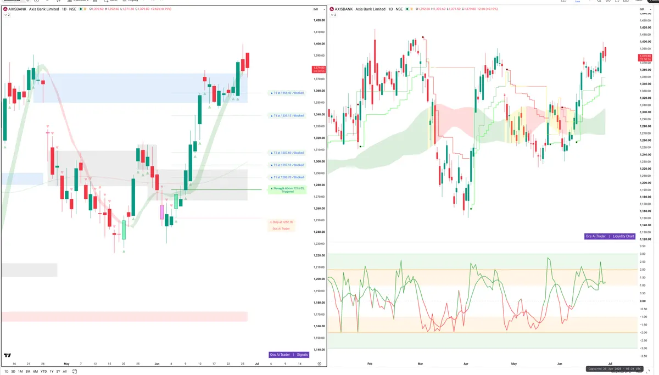Click the 'T5 at 1358.40 Booked' target label
This screenshot has width=659, height=375.
pyautogui.click(x=286, y=93)
